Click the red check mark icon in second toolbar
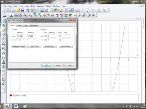Image resolution: width=146 pixels, height=109 pixels. click(x=11, y=15)
